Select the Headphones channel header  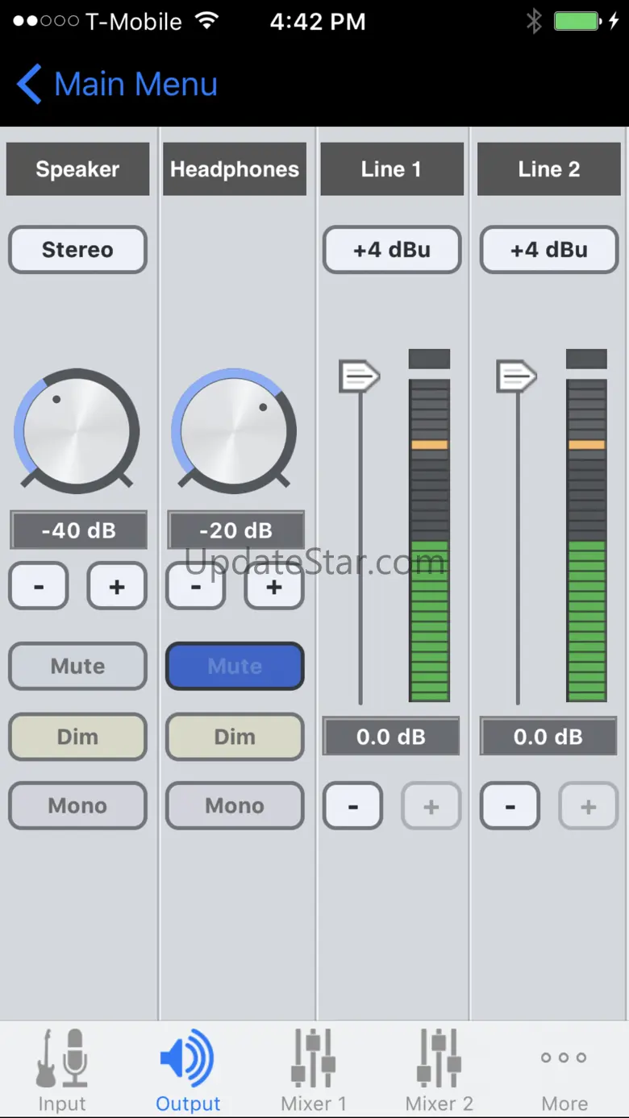[235, 169]
